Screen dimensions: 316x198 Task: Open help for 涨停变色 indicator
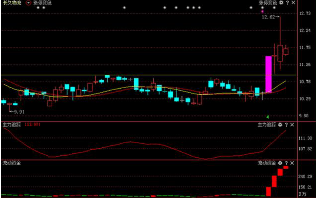[x=287, y=3]
